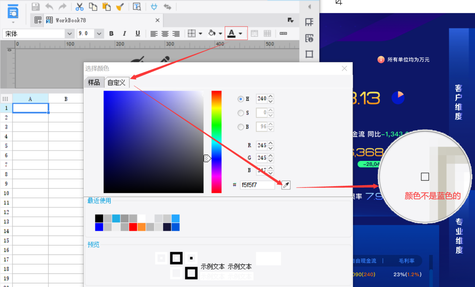Select column A header

[30, 99]
